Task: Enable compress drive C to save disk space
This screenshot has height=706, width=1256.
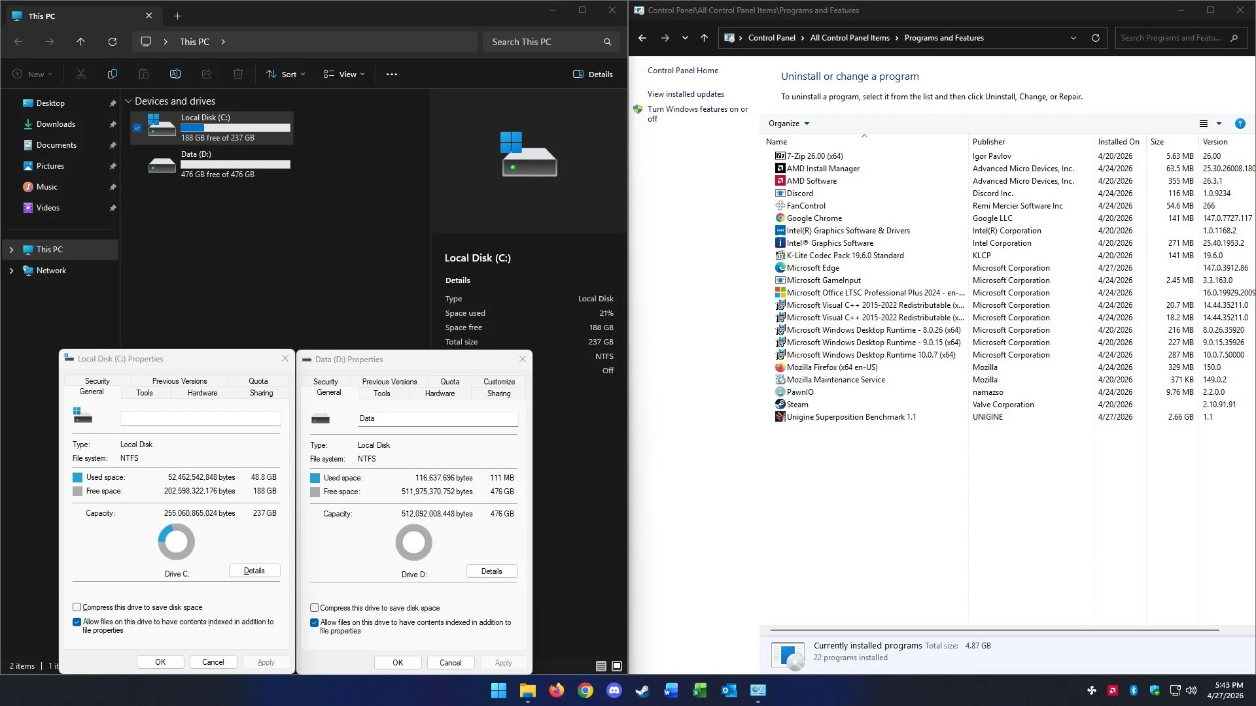Action: coord(77,607)
